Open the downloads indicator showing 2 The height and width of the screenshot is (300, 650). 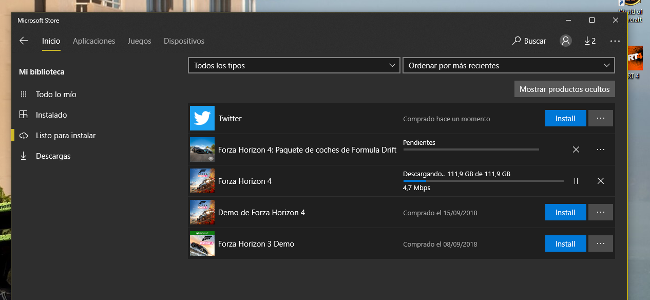click(x=590, y=41)
